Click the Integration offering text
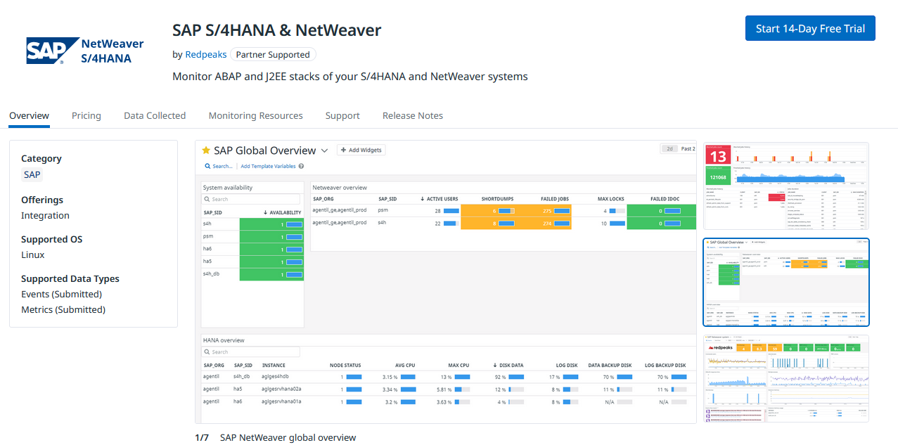 click(45, 216)
